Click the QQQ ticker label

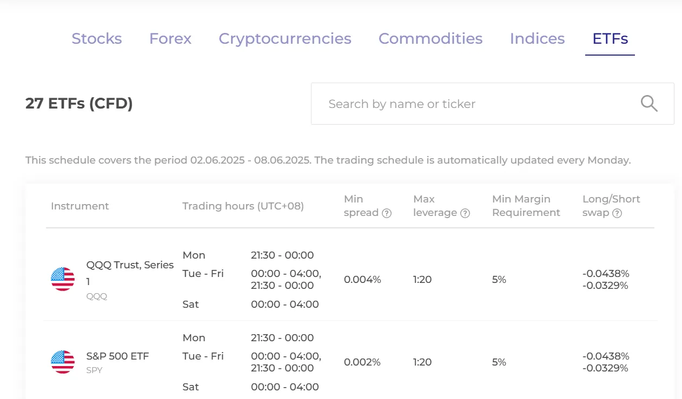[97, 296]
